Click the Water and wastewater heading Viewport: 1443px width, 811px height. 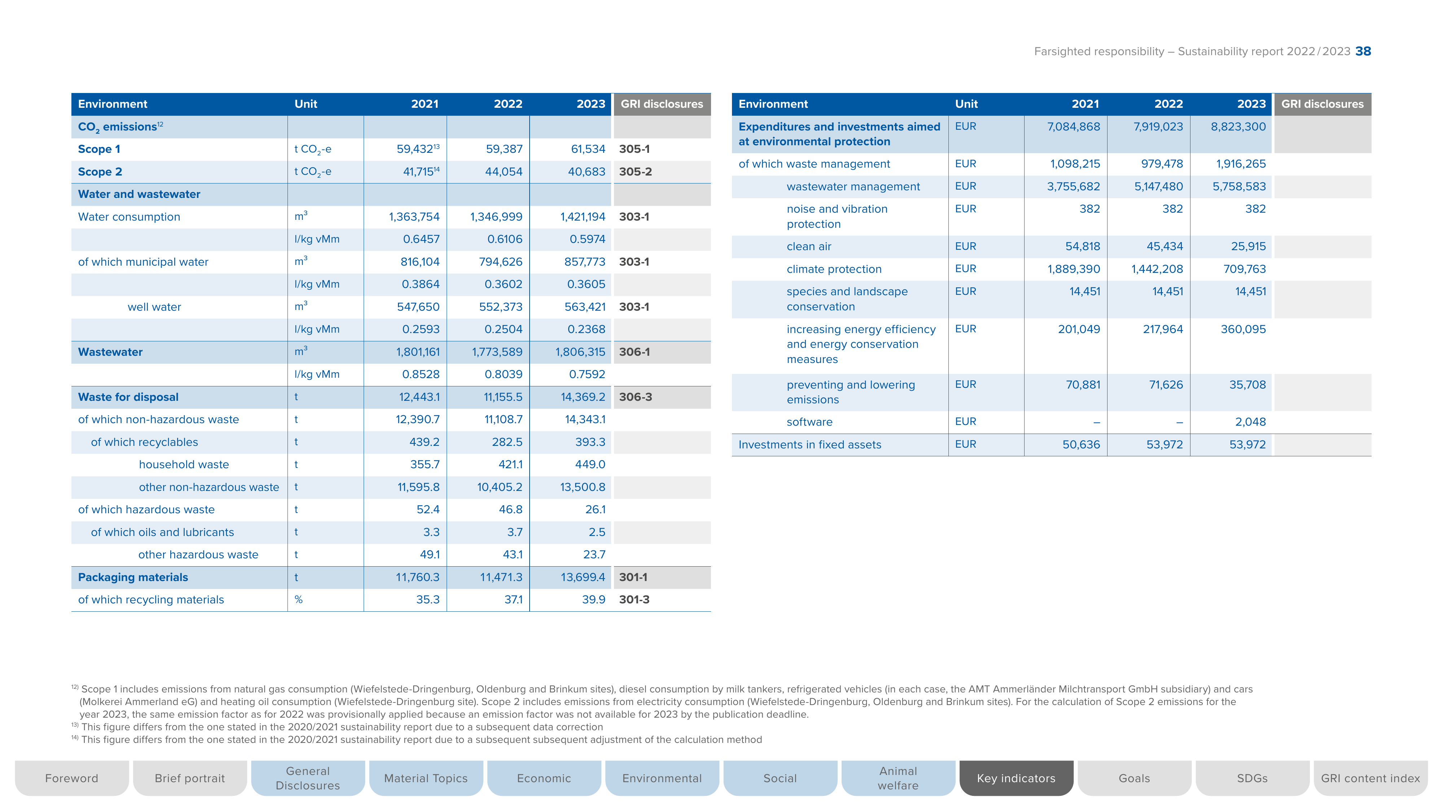(x=139, y=194)
